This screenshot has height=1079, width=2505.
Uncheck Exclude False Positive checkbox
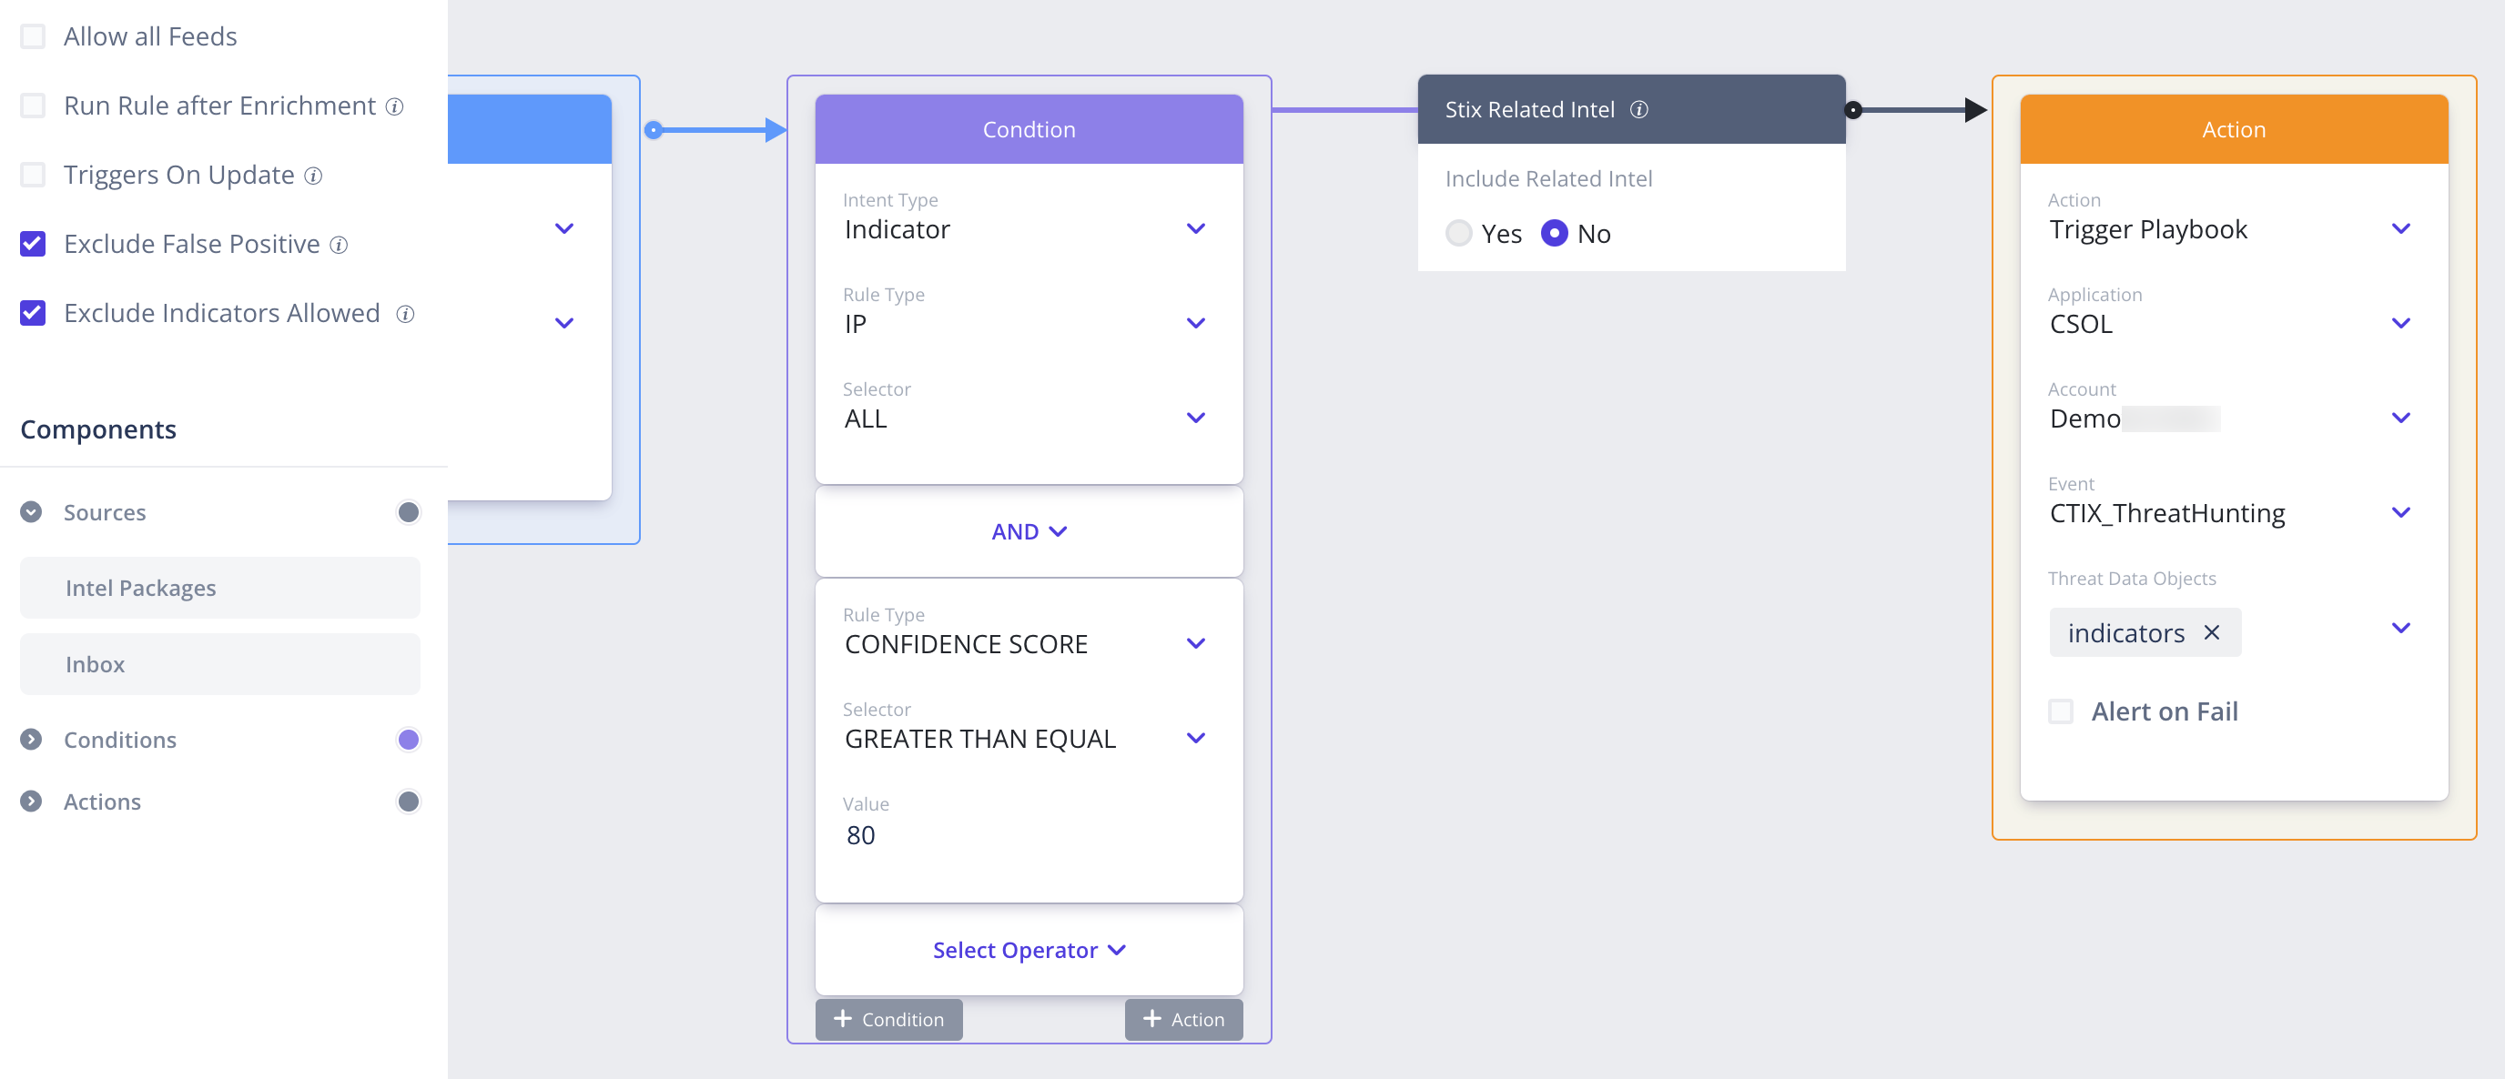33,244
